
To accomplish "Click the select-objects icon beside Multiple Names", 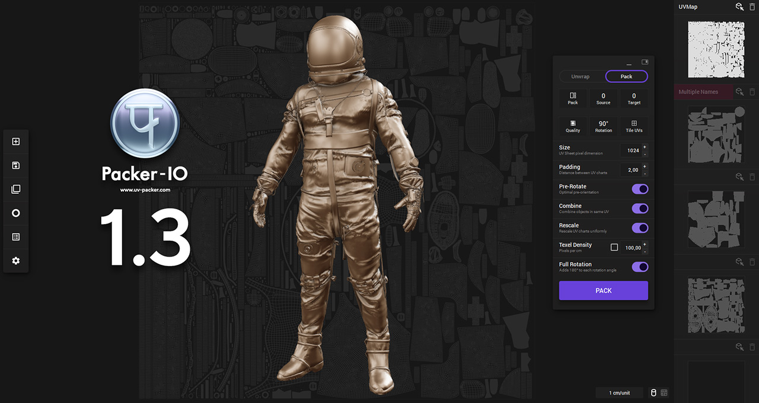I will click(x=739, y=92).
